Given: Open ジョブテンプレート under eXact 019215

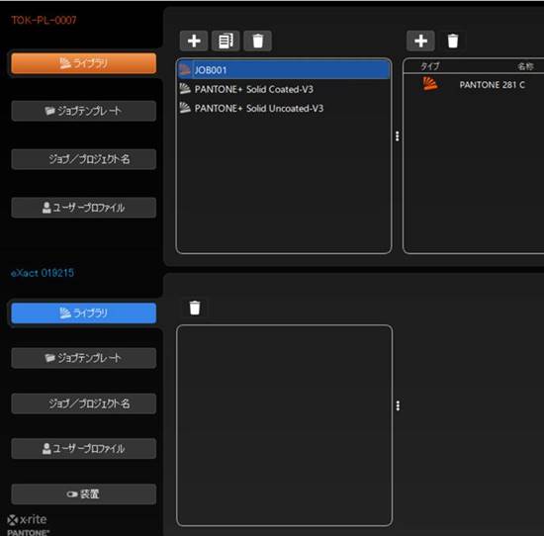Looking at the screenshot, I should click(x=84, y=358).
